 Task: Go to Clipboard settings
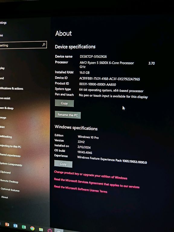coord(5,172)
